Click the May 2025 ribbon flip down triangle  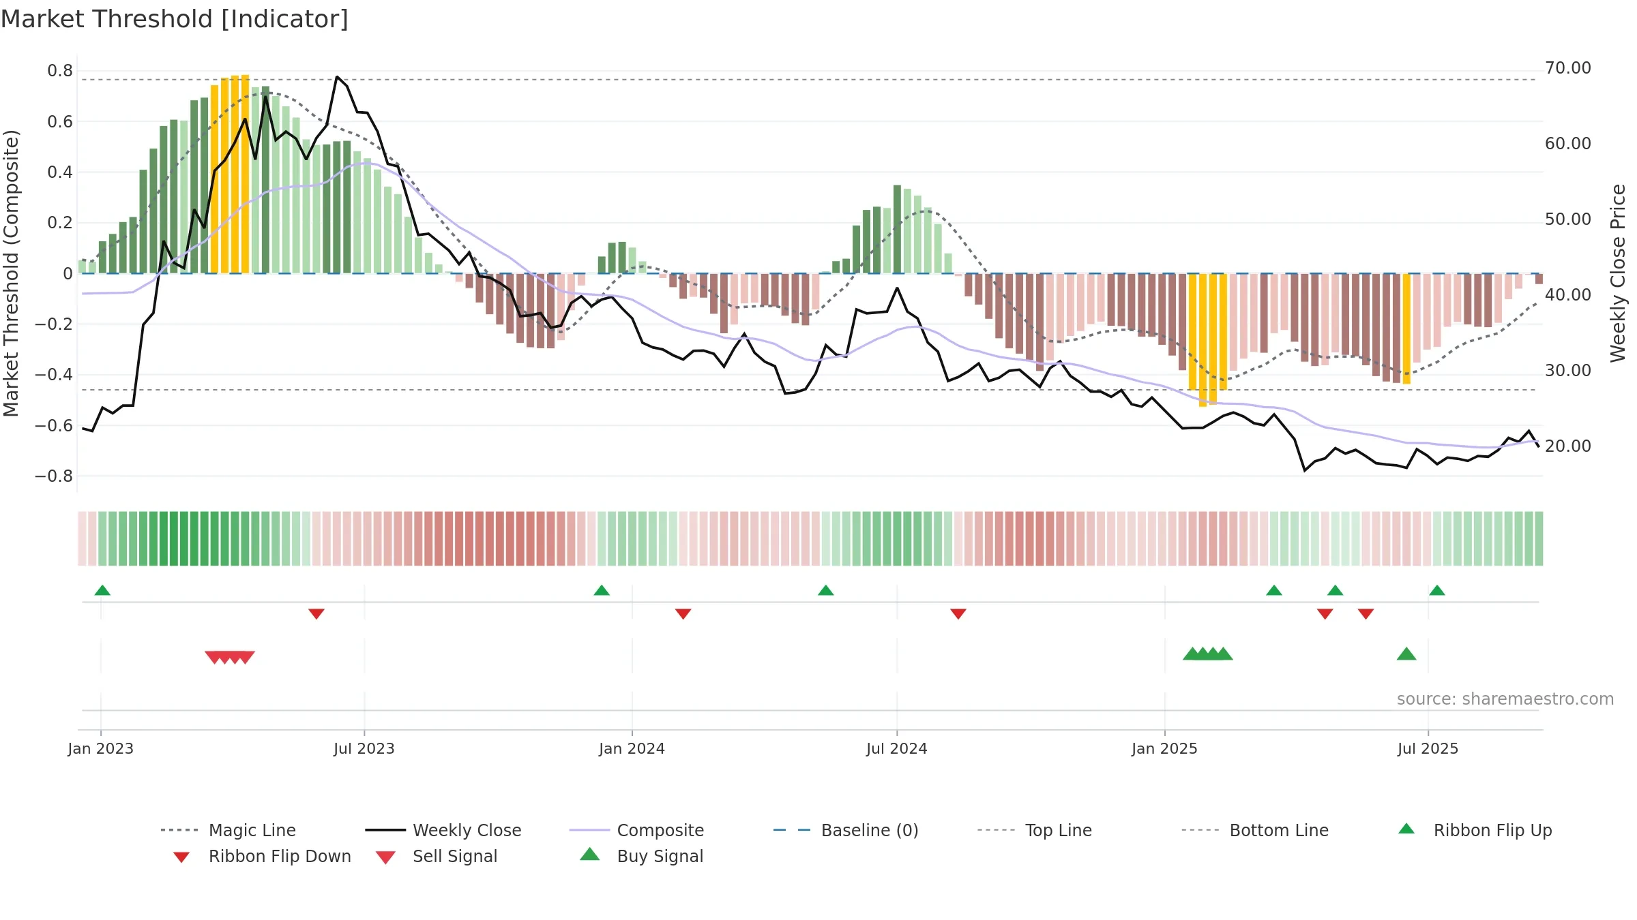point(1366,614)
